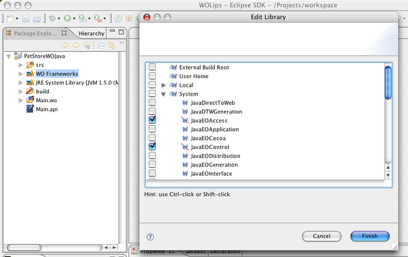This screenshot has height=257, width=408.
Task: Collapse the System node
Action: click(164, 94)
